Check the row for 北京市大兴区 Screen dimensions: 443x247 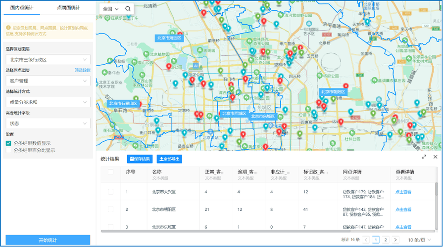click(111, 192)
